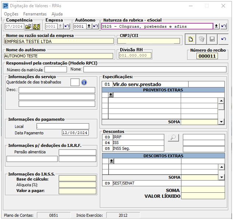The height and width of the screenshot is (220, 233).
Task: Click the SEST/SENAT value field
Action: (x=203, y=183)
